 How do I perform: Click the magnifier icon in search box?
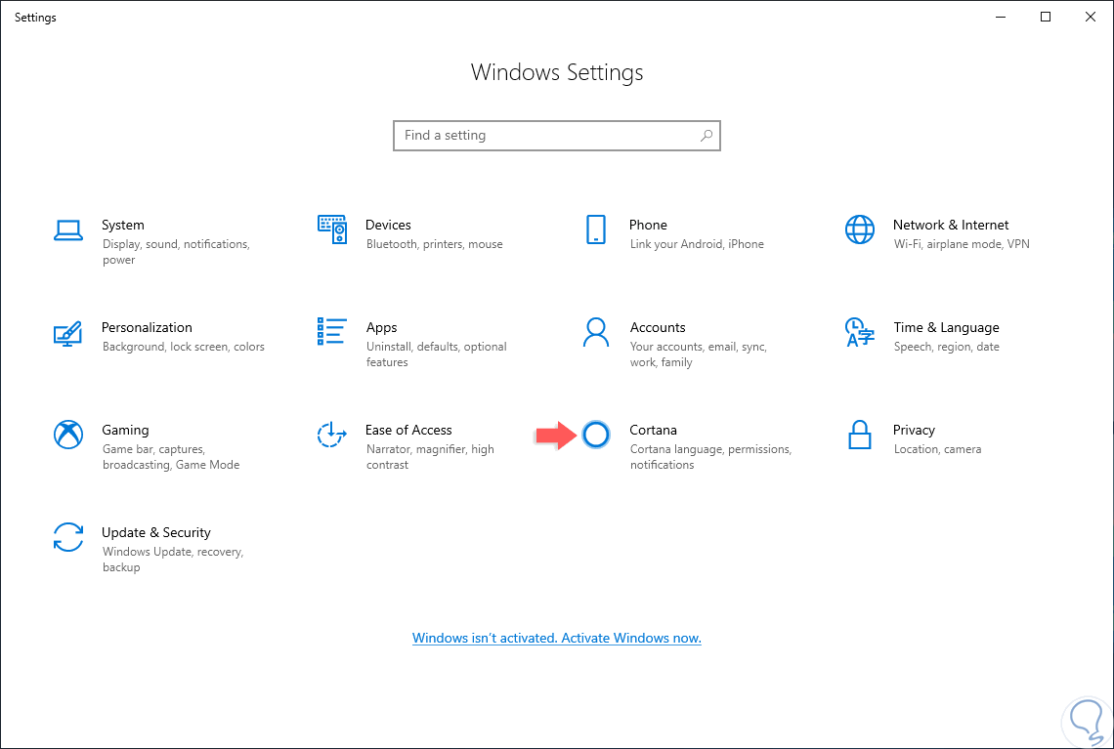tap(707, 136)
